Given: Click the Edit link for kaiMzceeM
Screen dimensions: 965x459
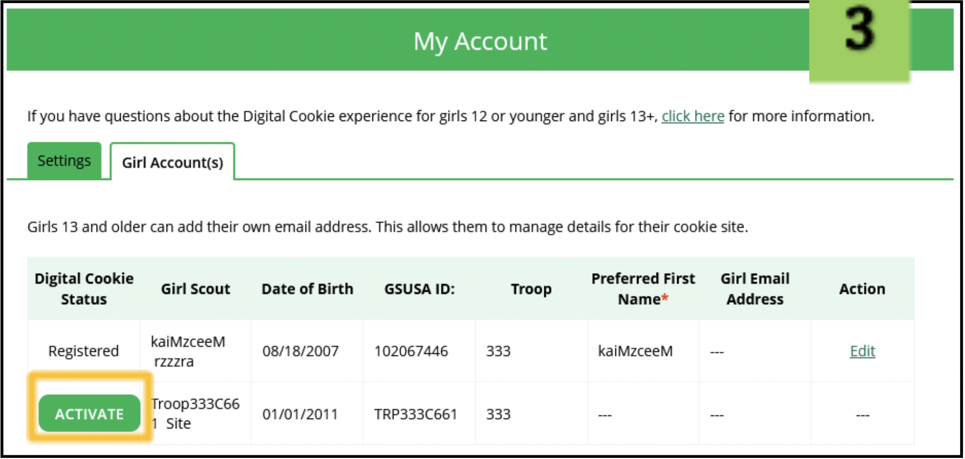Looking at the screenshot, I should pos(862,351).
